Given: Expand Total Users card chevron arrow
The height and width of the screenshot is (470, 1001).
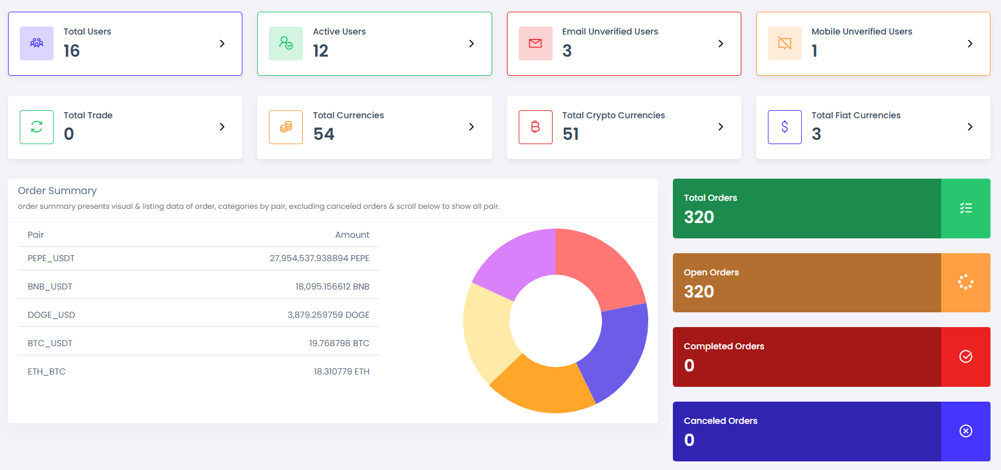Looking at the screenshot, I should 222,44.
